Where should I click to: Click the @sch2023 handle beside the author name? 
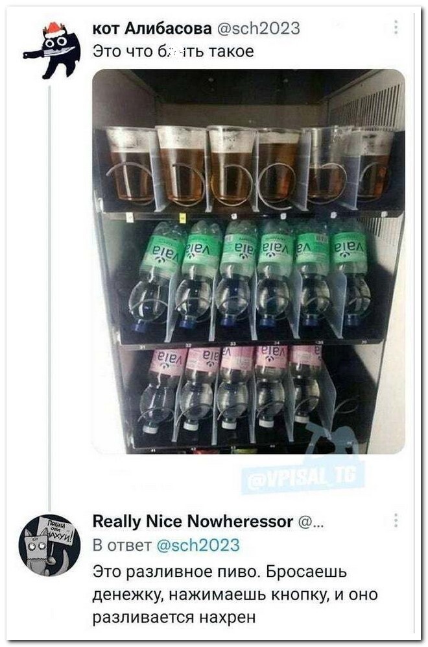point(259,28)
